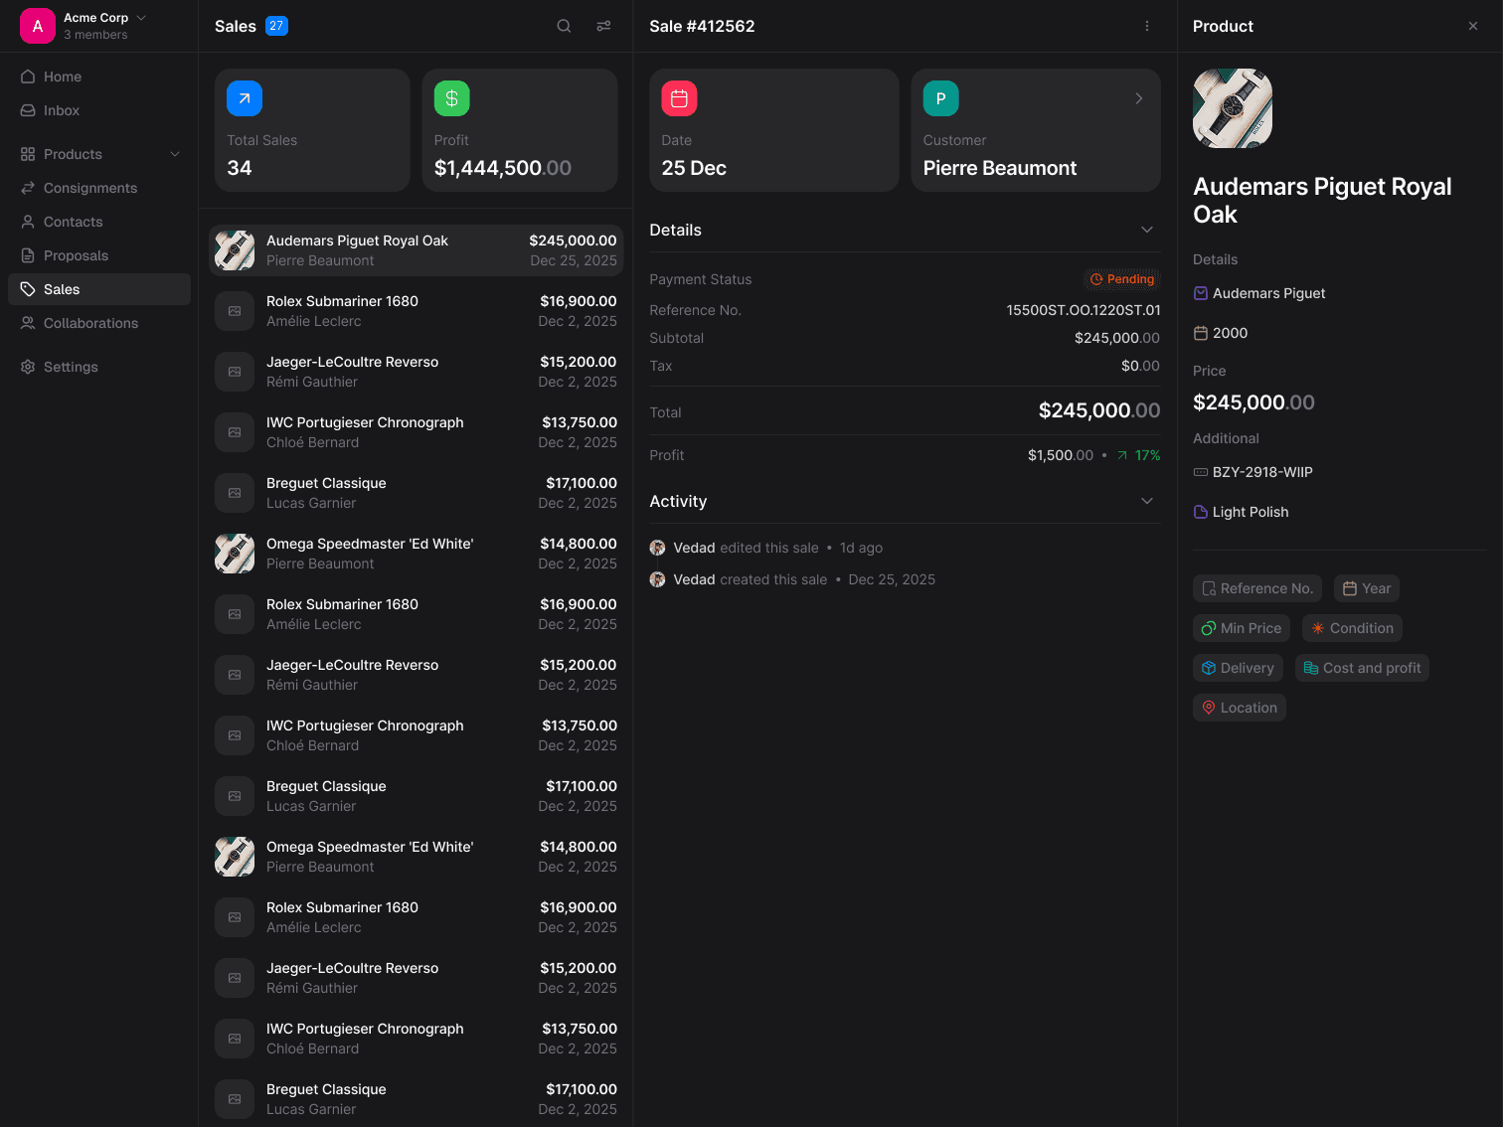
Task: Click Vedad created this sale activity entry
Action: click(x=792, y=579)
